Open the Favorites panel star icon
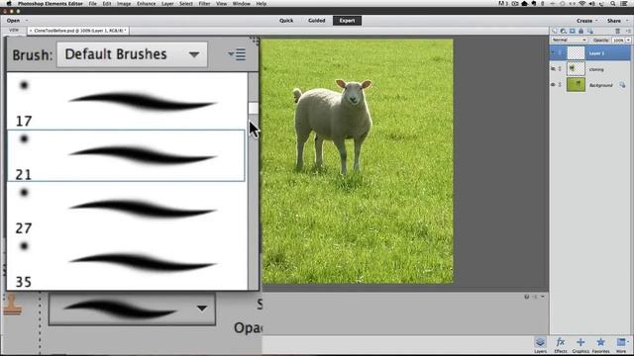The height and width of the screenshot is (356, 634). pyautogui.click(x=601, y=345)
